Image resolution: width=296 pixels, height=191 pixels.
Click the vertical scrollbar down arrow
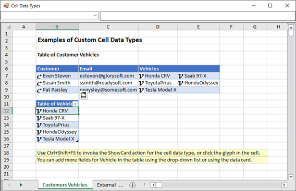point(291,177)
